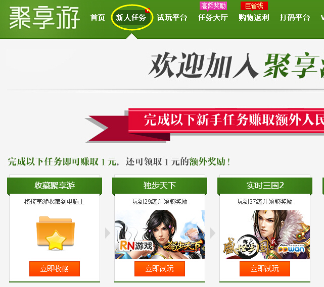Click the 巨省钱 red badge above 购物返利

pos(254,6)
